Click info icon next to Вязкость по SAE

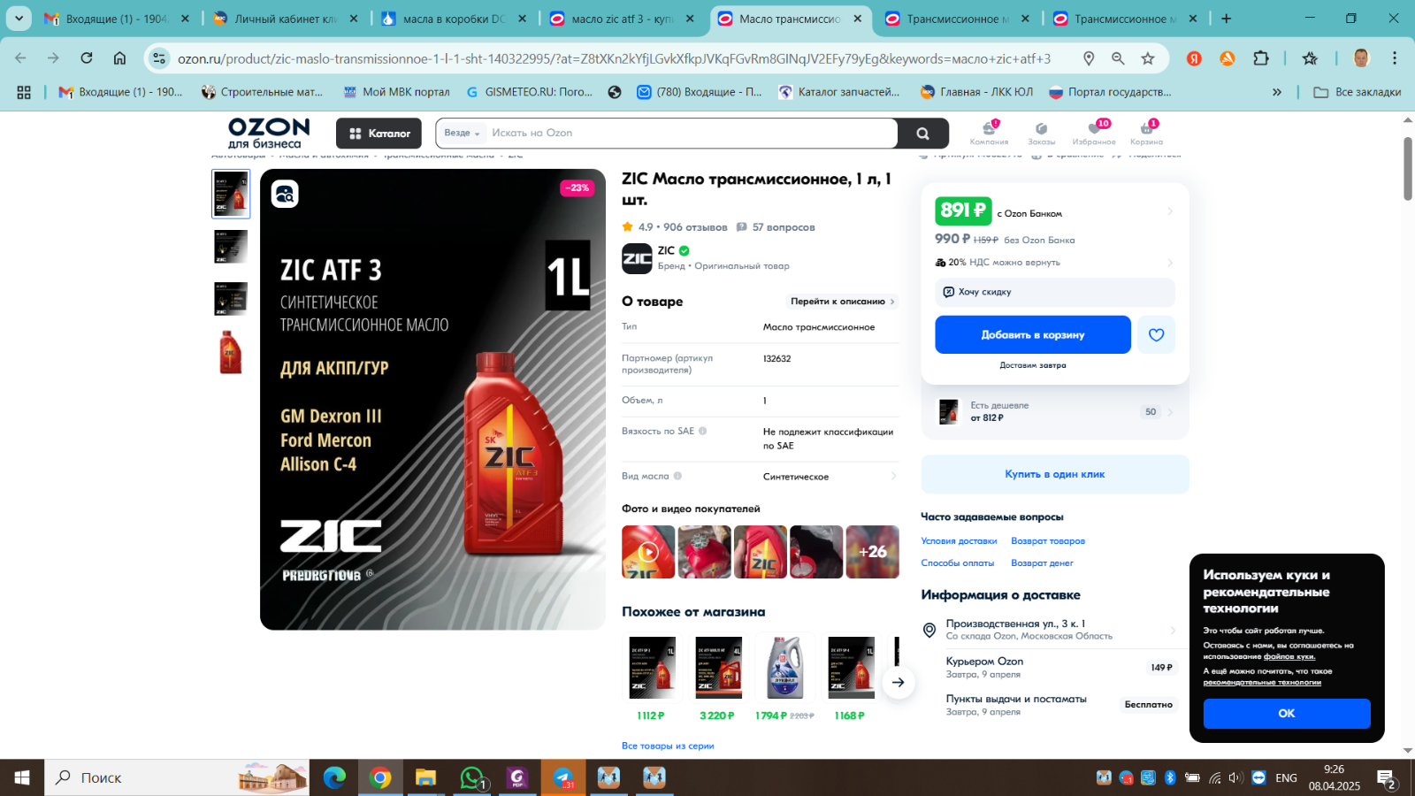tap(703, 431)
